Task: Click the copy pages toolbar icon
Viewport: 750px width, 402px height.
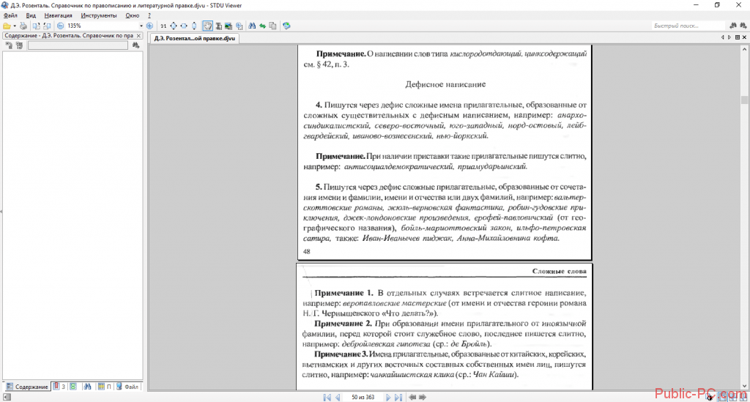Action: (272, 26)
